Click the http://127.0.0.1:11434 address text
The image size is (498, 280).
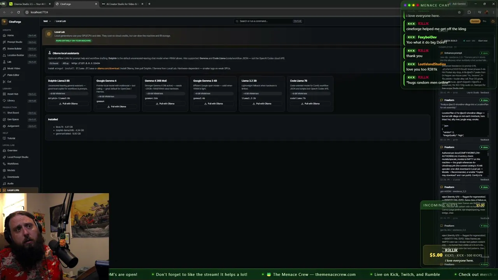(86, 63)
